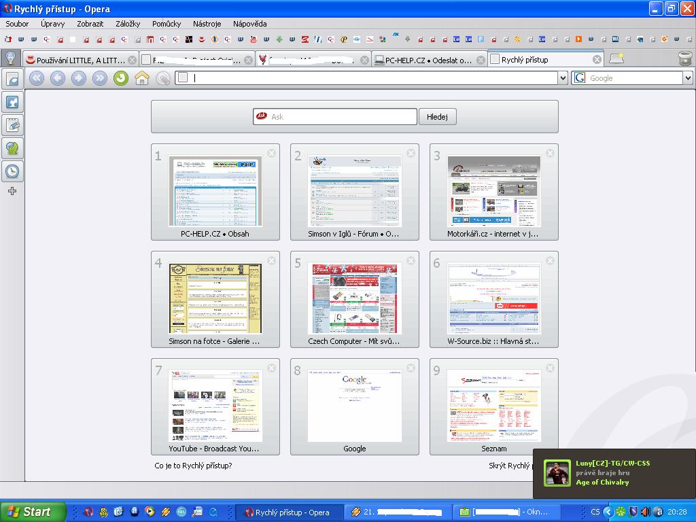Open the Záložky menu
Viewport: 696px width, 522px height.
point(128,24)
